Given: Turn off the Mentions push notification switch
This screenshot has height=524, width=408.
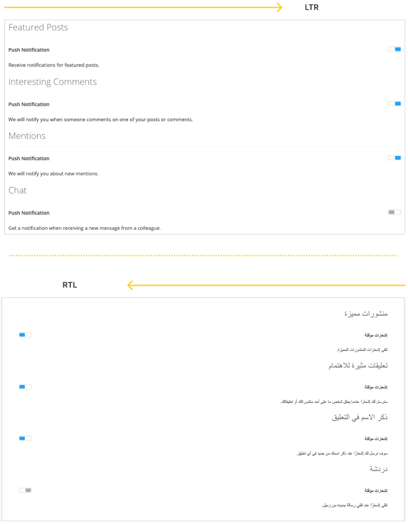Looking at the screenshot, I should [394, 157].
